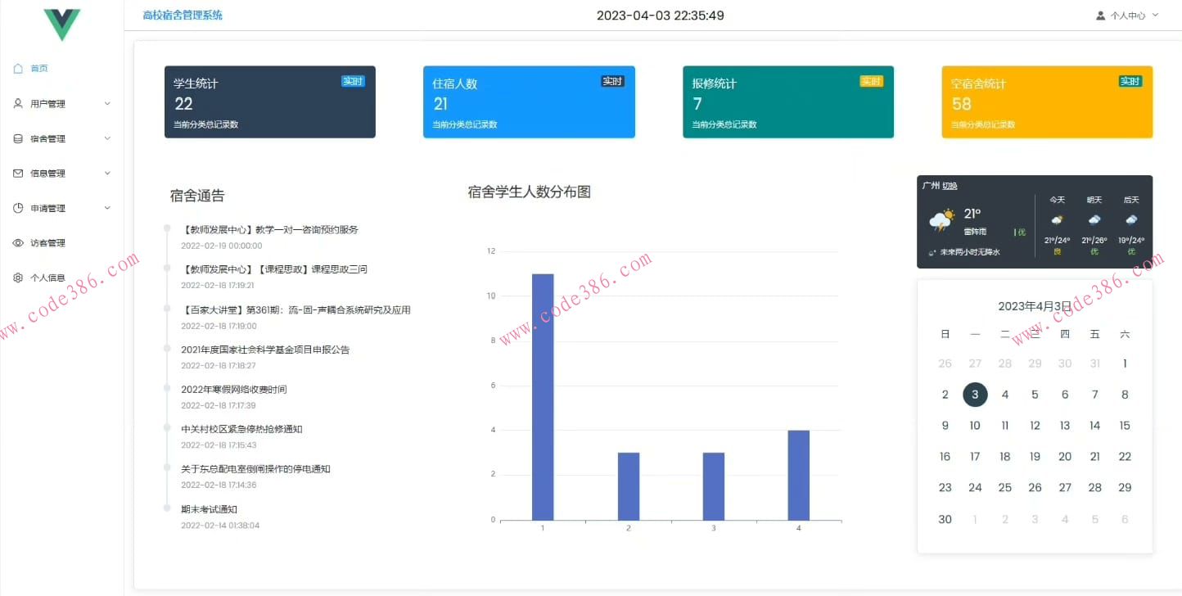Open 宿舍管理 via its database icon
The width and height of the screenshot is (1182, 596).
(20, 138)
